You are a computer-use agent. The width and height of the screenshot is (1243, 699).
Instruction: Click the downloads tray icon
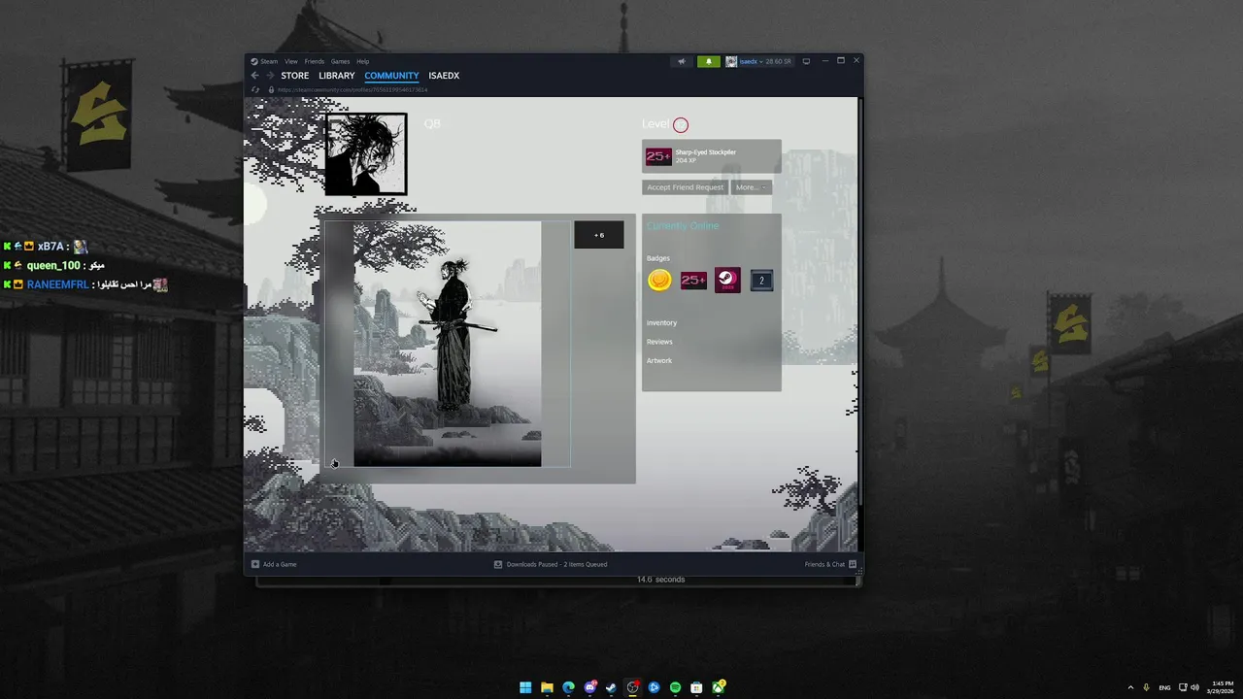[x=498, y=564]
